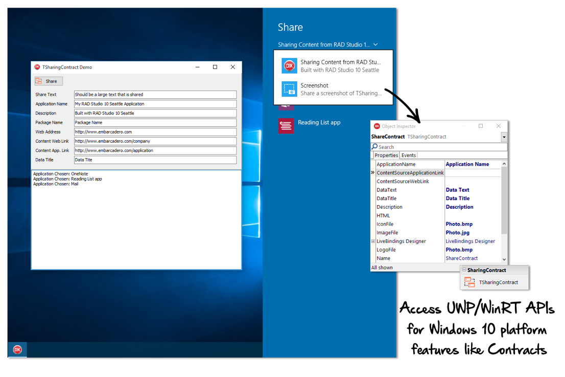Edit the Share Text input field
The image size is (565, 377).
click(155, 95)
